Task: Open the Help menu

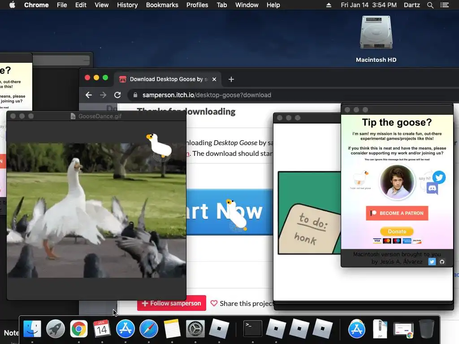Action: 273,5
